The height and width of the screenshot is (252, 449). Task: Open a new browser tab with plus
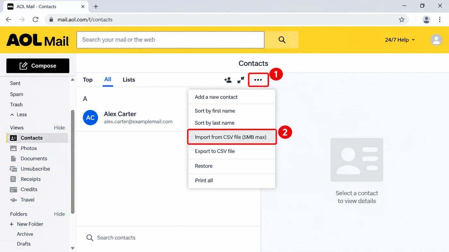[x=96, y=6]
